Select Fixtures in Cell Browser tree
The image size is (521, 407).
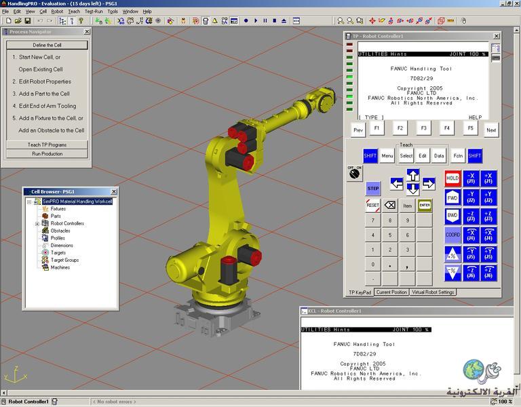tap(58, 209)
